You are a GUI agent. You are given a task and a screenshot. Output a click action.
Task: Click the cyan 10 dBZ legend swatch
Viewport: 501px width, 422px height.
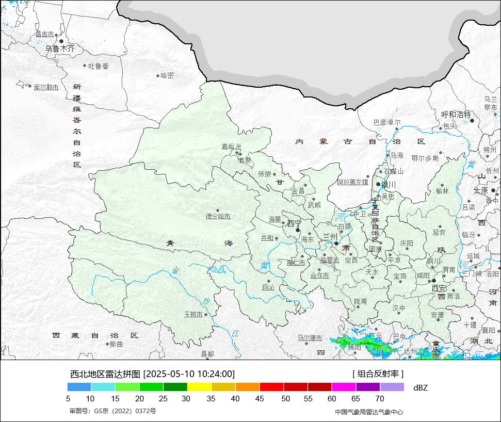[x=103, y=387]
